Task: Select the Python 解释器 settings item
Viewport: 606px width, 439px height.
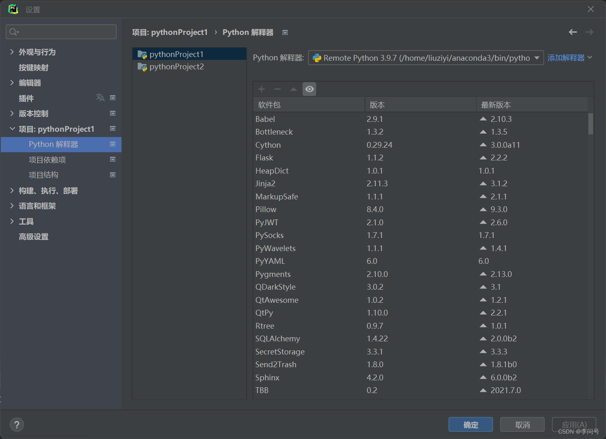Action: (61, 144)
